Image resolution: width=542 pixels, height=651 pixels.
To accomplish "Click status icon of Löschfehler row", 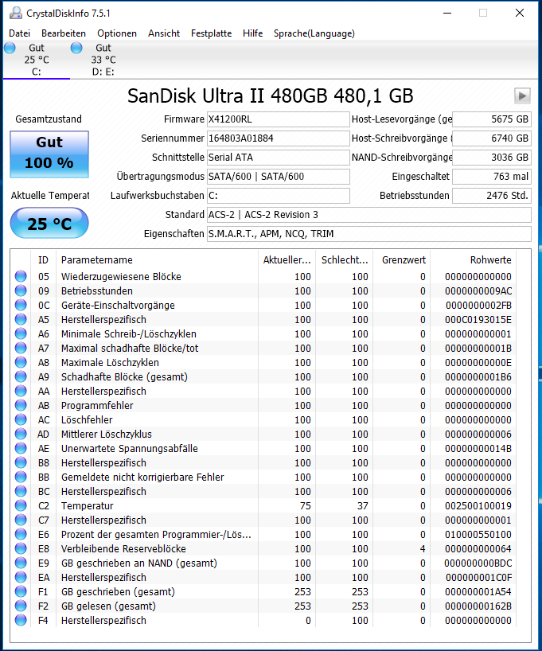I will (21, 419).
